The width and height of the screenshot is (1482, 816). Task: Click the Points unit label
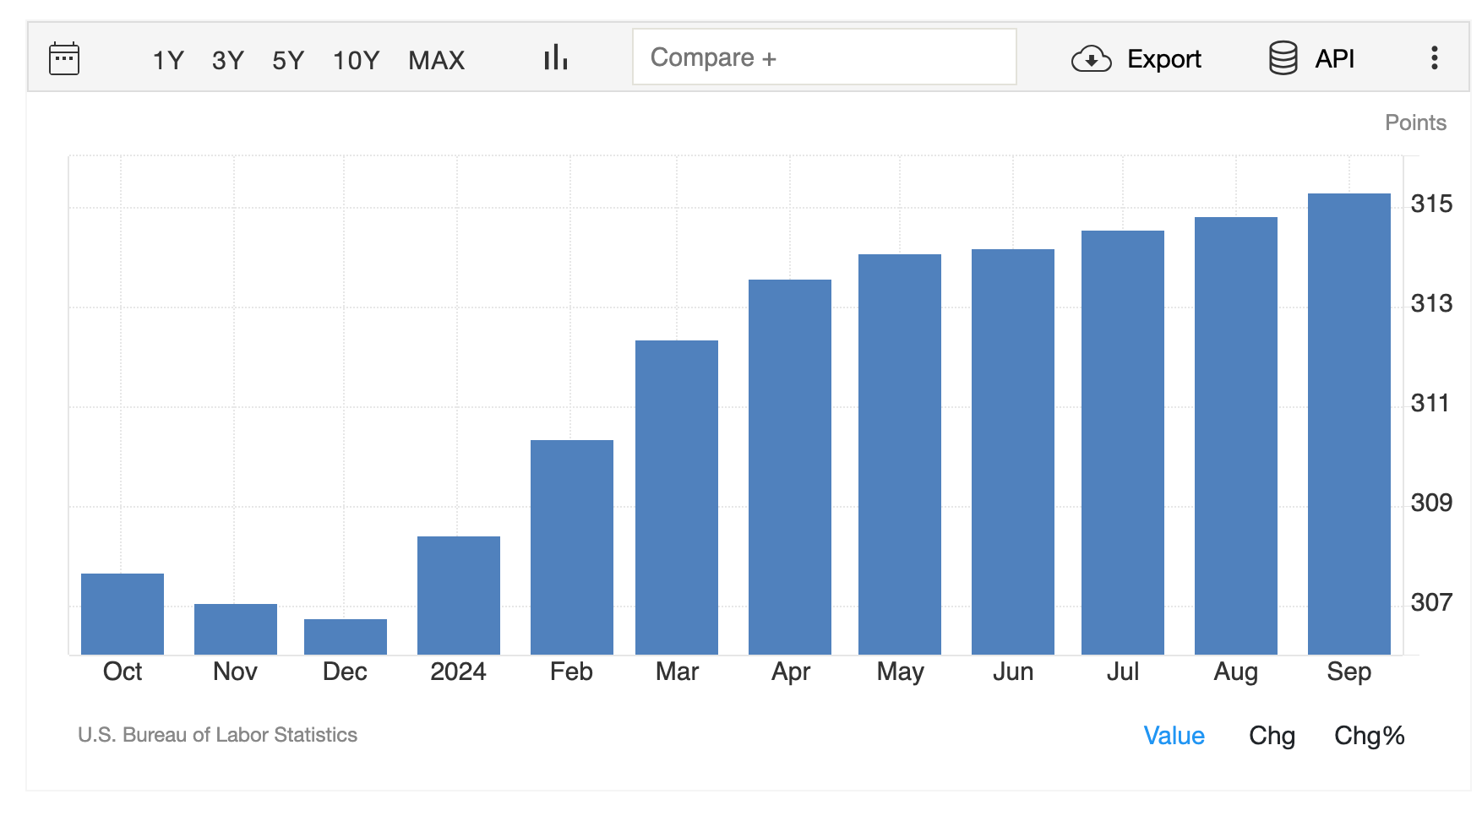pos(1415,122)
